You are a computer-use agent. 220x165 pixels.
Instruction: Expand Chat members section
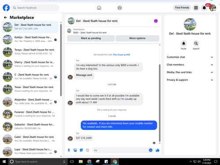[x=190, y=65]
